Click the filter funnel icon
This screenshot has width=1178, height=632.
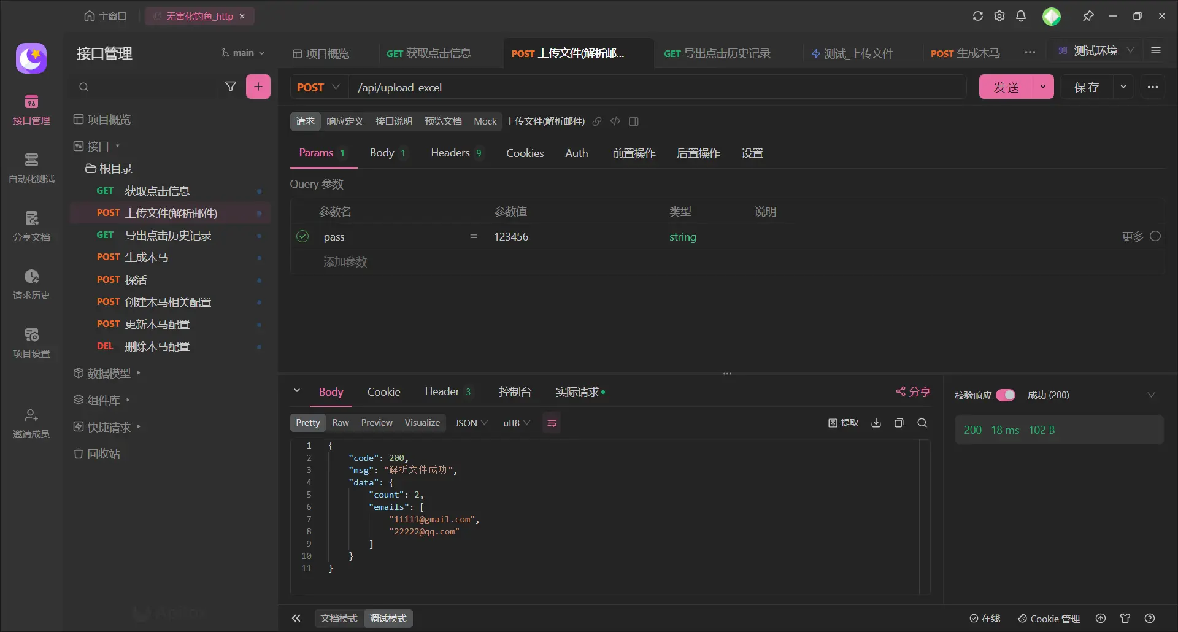231,87
